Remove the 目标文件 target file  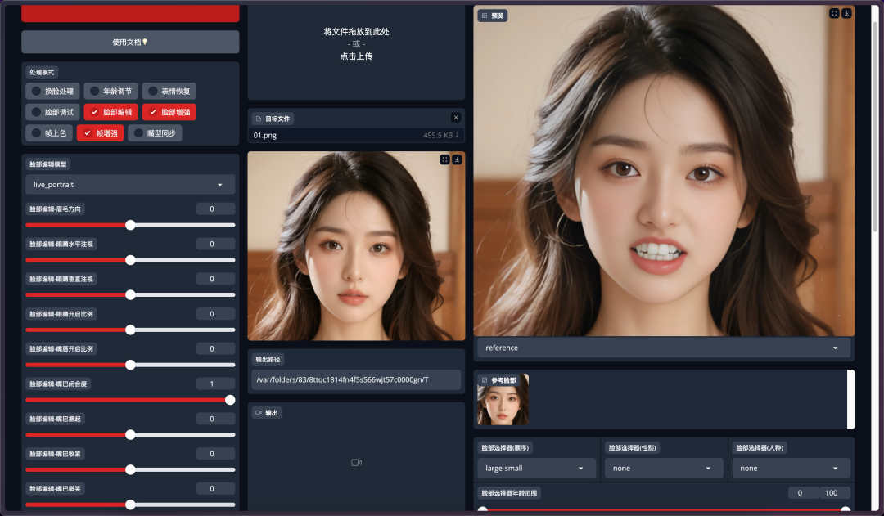456,117
